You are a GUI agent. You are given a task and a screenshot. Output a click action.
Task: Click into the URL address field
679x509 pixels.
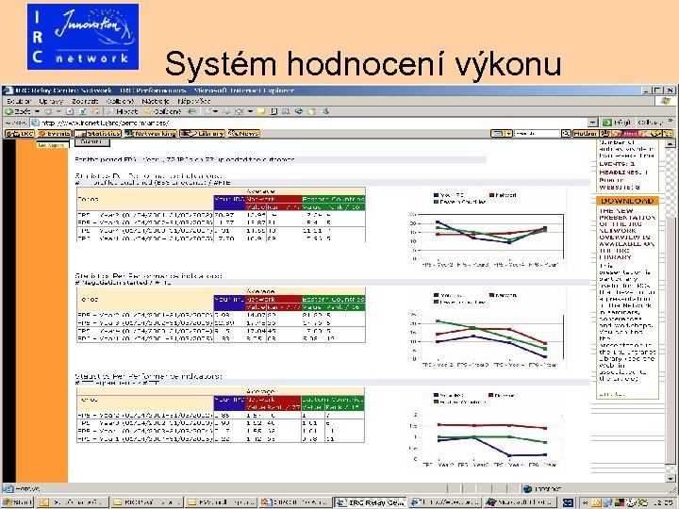coord(310,123)
